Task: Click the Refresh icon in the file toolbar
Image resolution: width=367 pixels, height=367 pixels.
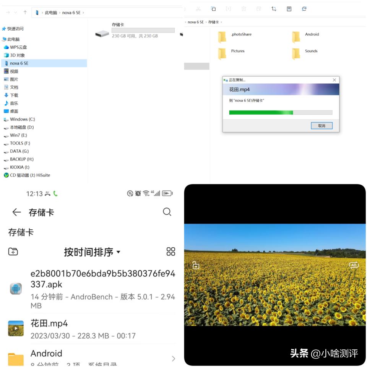Action: (x=305, y=8)
